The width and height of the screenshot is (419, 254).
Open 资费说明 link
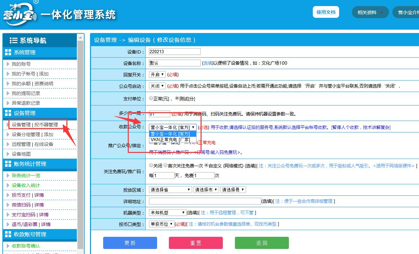[44, 84]
